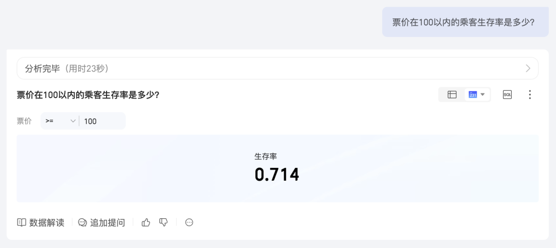Click the bold question title above the filter
The image size is (556, 248).
click(x=88, y=95)
